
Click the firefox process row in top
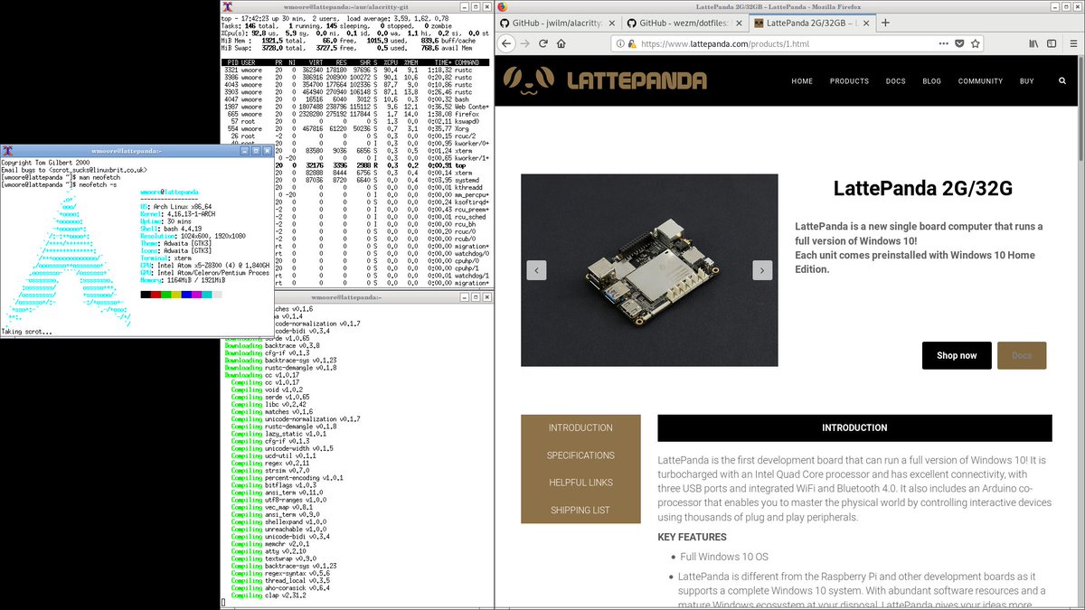tap(356, 115)
